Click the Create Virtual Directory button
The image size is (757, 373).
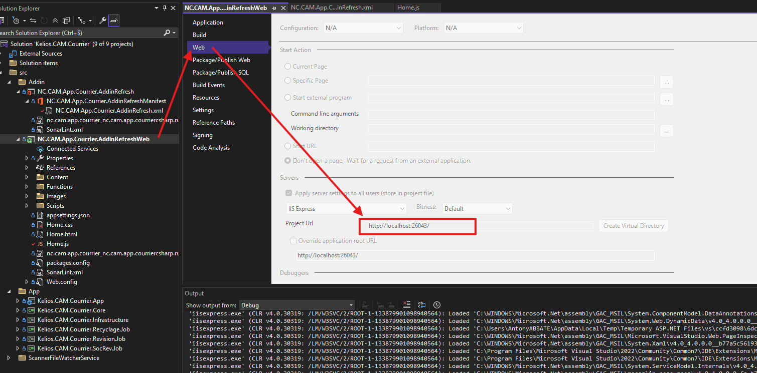633,226
